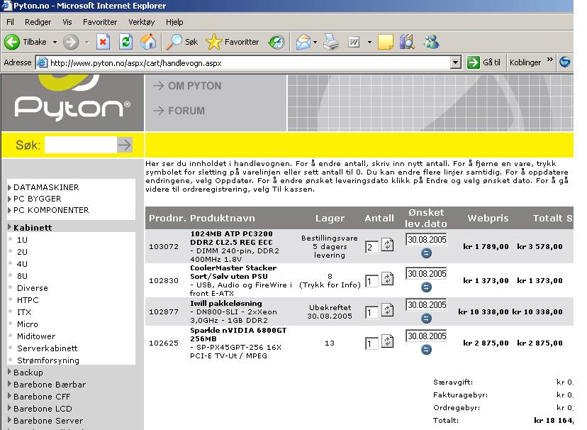Select HTPC cabinet subcategory
Image resolution: width=587 pixels, height=430 pixels.
(x=28, y=300)
